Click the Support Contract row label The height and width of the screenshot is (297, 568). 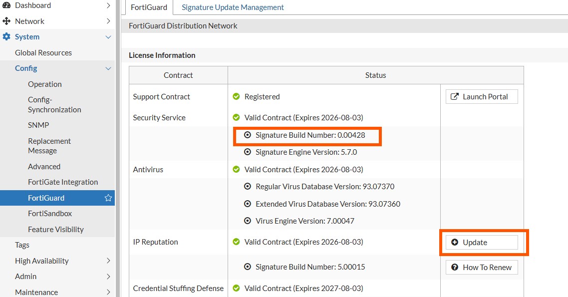click(x=161, y=97)
